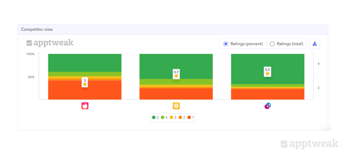The height and width of the screenshot is (155, 349).
Task: Click the AppTweak logo in chart header
Action: pos(50,43)
